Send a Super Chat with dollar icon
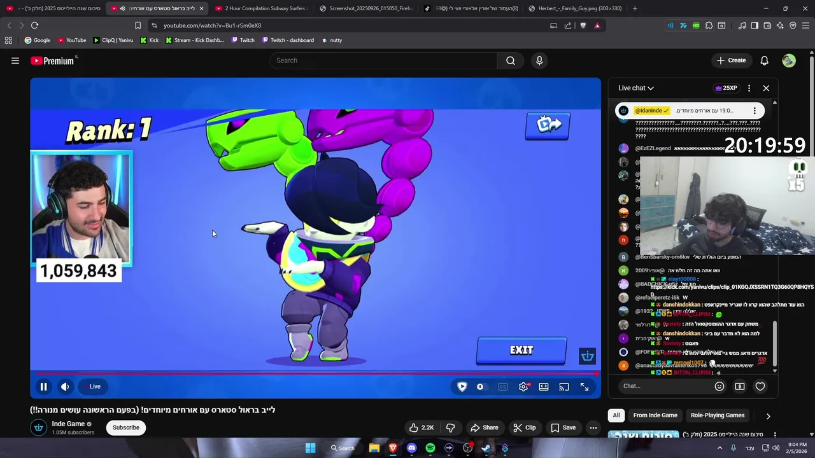This screenshot has height=458, width=815. pos(740,386)
